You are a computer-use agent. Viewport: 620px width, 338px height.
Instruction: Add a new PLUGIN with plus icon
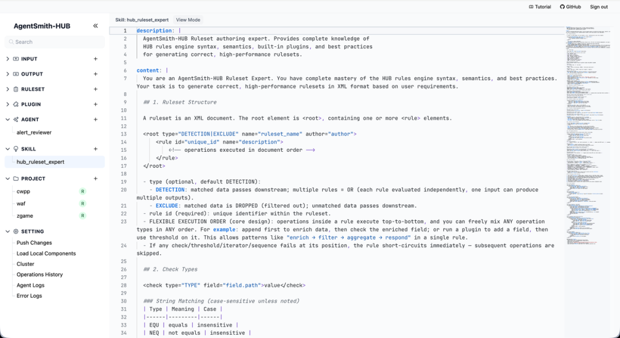point(95,104)
